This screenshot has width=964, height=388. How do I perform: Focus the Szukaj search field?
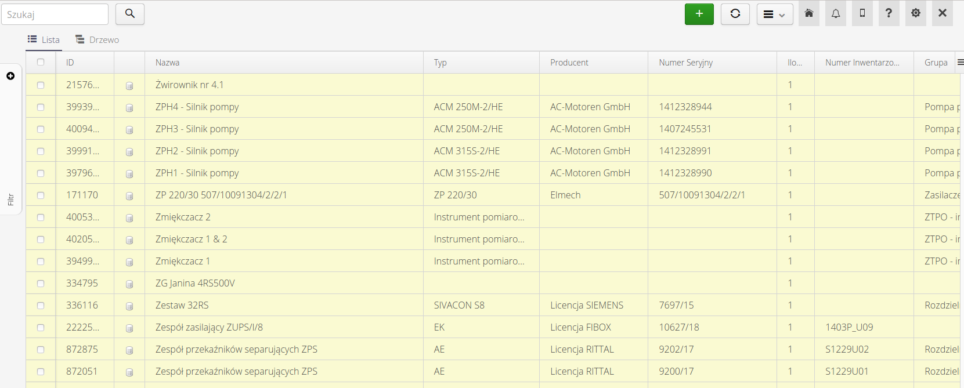tap(55, 14)
